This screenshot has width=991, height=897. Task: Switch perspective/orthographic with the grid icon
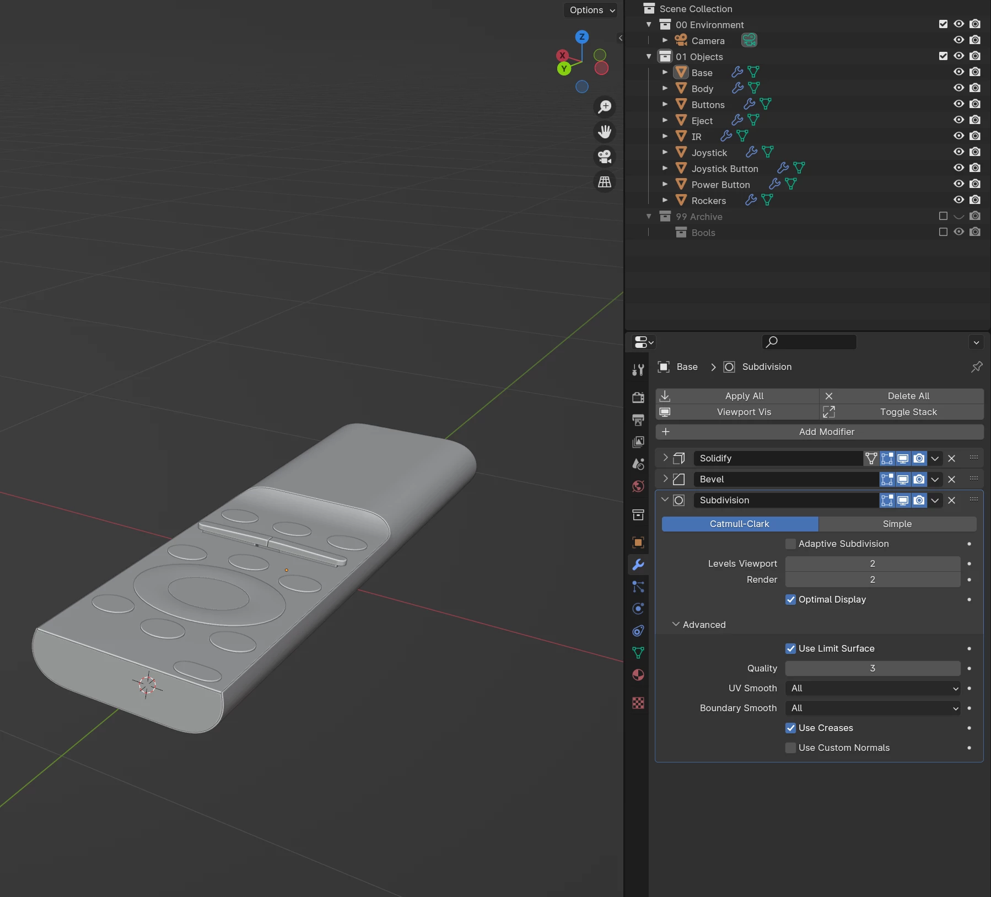[605, 182]
